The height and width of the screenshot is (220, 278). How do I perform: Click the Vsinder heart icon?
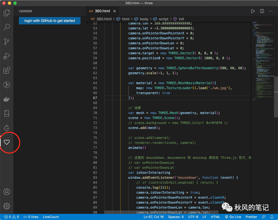tap(7, 142)
